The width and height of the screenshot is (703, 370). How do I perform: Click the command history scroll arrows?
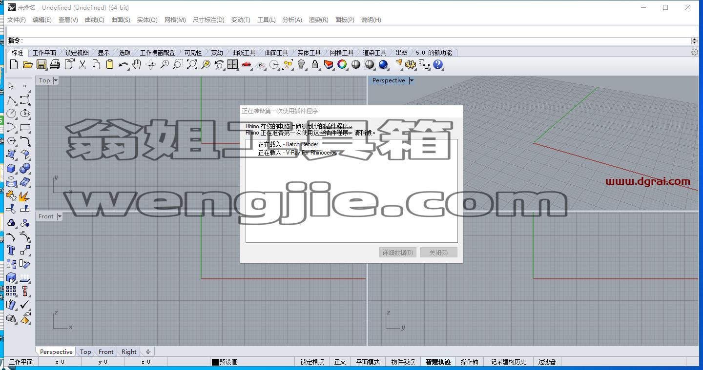coord(695,40)
